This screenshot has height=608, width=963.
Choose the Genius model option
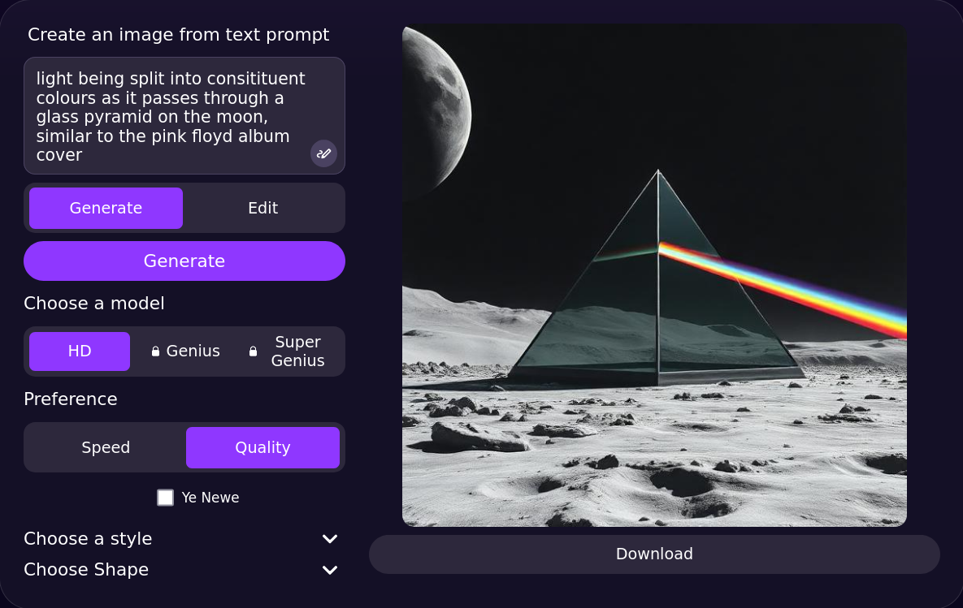click(x=185, y=351)
